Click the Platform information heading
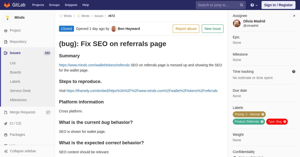Viewport: 300px width, 157px height. pos(81,102)
